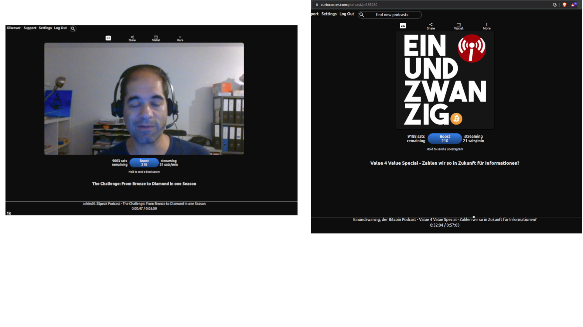Open the Brave Shields lion icon
The height and width of the screenshot is (327, 583).
(564, 5)
